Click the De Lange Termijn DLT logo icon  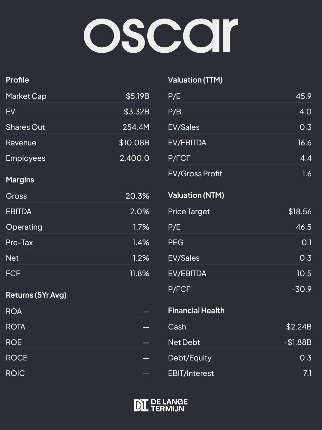point(141,405)
